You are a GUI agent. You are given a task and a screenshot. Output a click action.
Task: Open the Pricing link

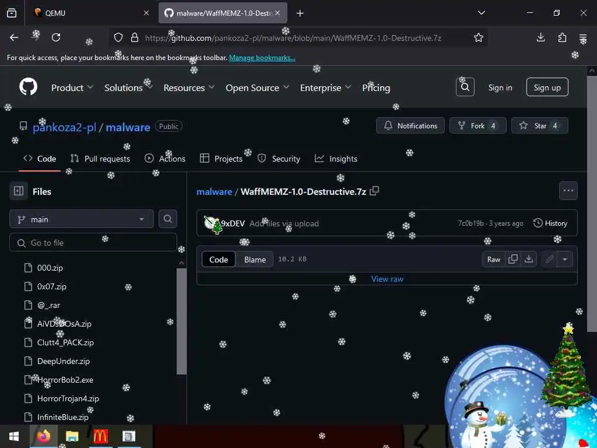point(376,87)
